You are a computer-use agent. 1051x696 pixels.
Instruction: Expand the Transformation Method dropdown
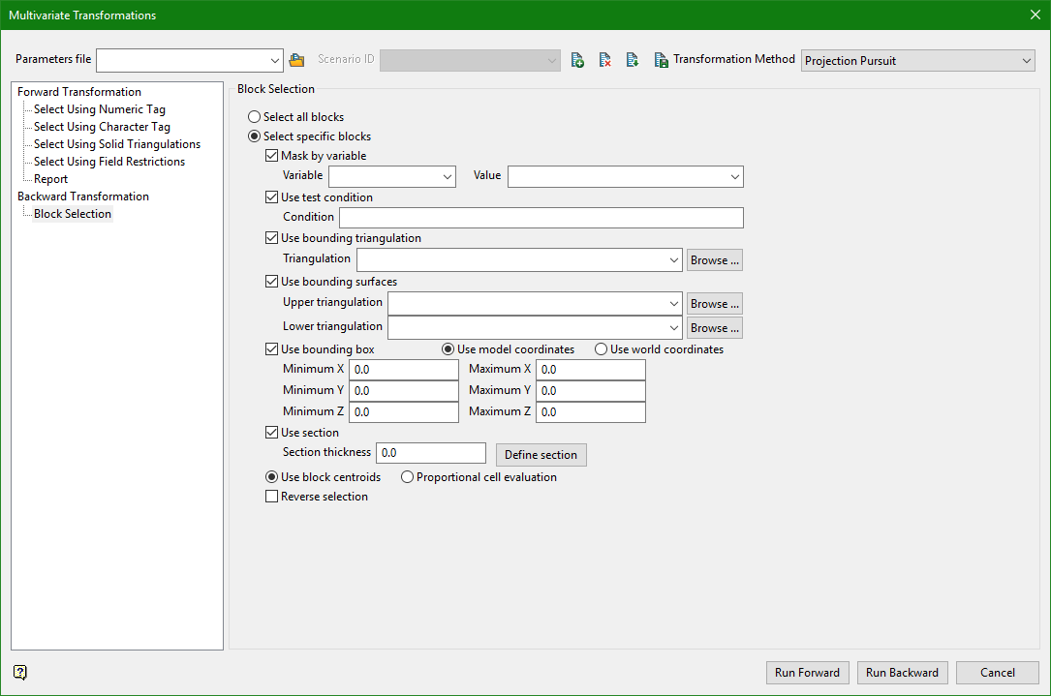click(x=1027, y=61)
